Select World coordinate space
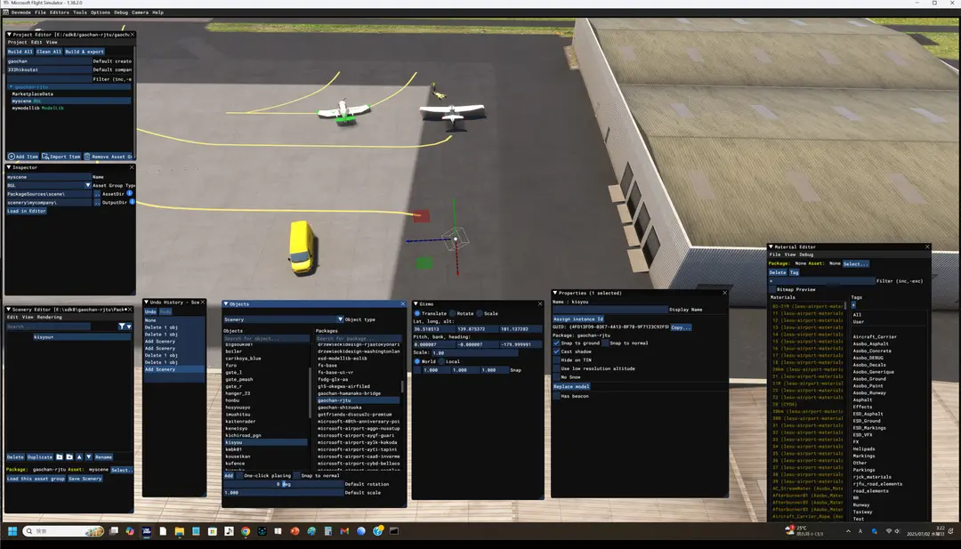The width and height of the screenshot is (961, 549). coord(417,361)
